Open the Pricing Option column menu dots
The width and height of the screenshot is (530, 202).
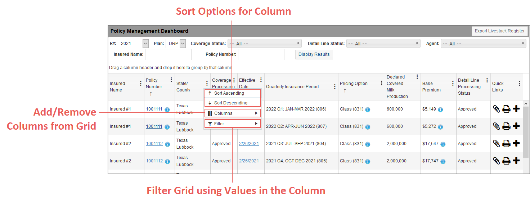pos(381,83)
